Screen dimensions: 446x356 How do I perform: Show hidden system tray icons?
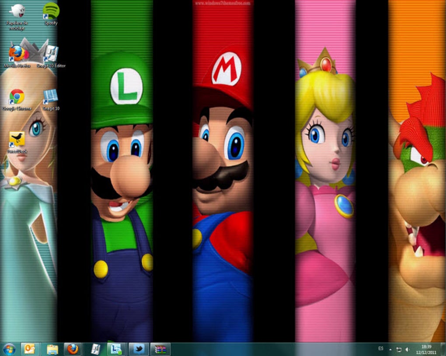point(390,349)
